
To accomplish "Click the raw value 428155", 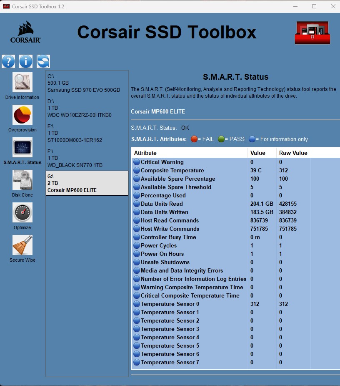I will pos(288,204).
